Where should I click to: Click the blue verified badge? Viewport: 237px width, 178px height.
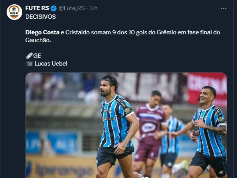coord(53,8)
